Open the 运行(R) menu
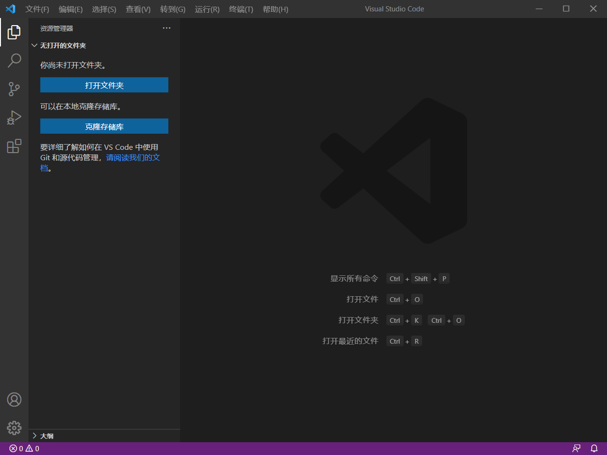 [x=207, y=9]
